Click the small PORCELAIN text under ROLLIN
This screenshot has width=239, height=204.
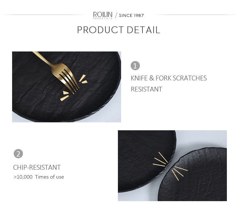point(103,18)
